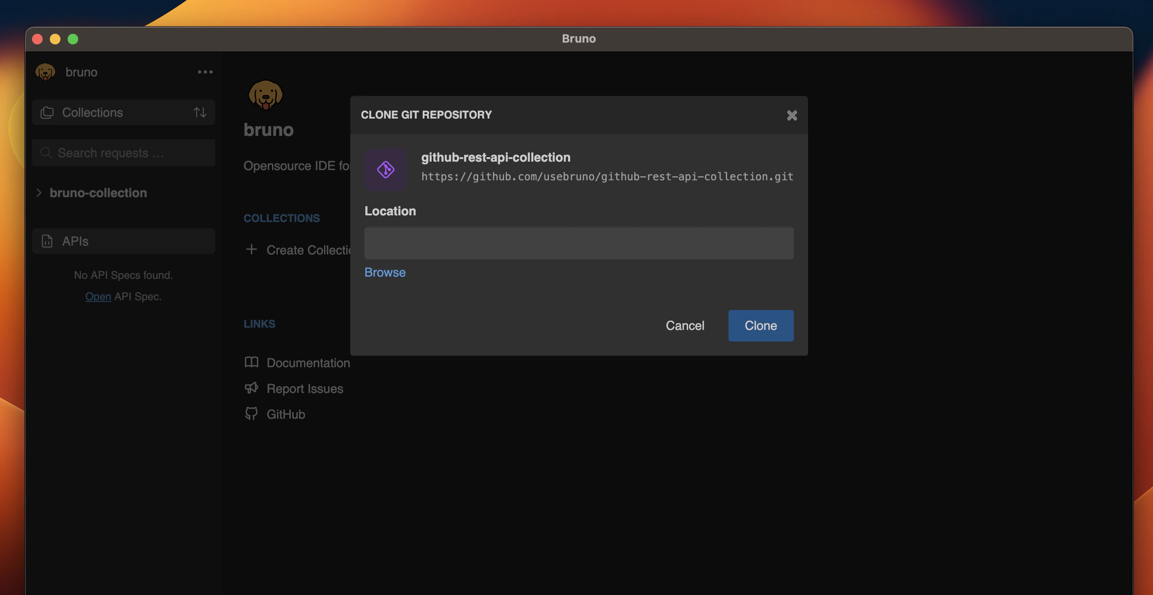Click the search magnifier icon

[46, 153]
